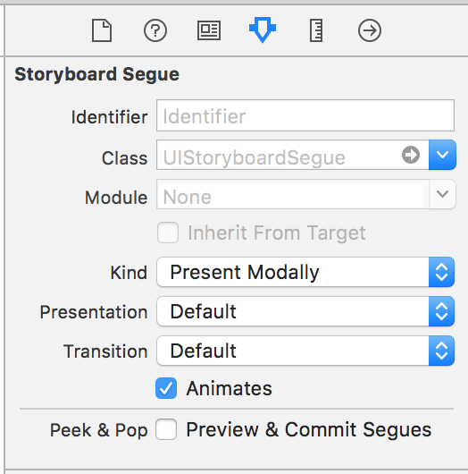Viewport: 468px width, 474px height.
Task: Switch to the Identity inspector
Action: pos(209,30)
